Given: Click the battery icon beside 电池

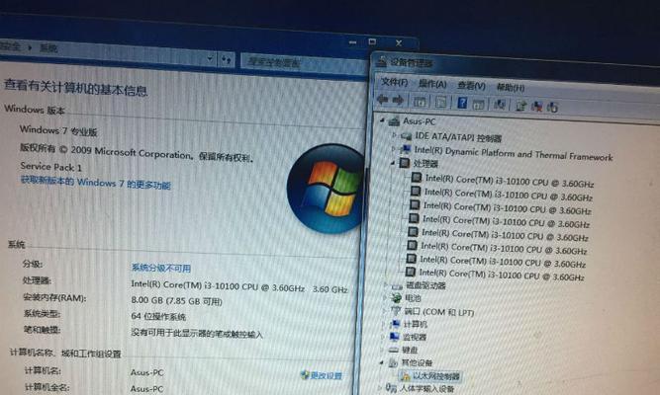Looking at the screenshot, I should point(396,298).
